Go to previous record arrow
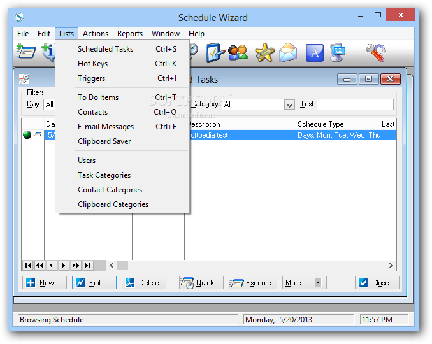Viewport: 432px width, 344px height. pyautogui.click(x=52, y=265)
